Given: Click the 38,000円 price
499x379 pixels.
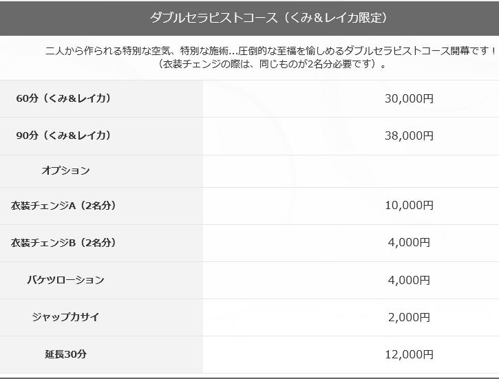Looking at the screenshot, I should 409,136.
